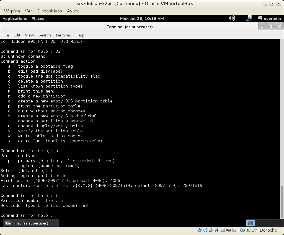
Task: Open the GNOME volume speaker icon
Action: point(232,18)
